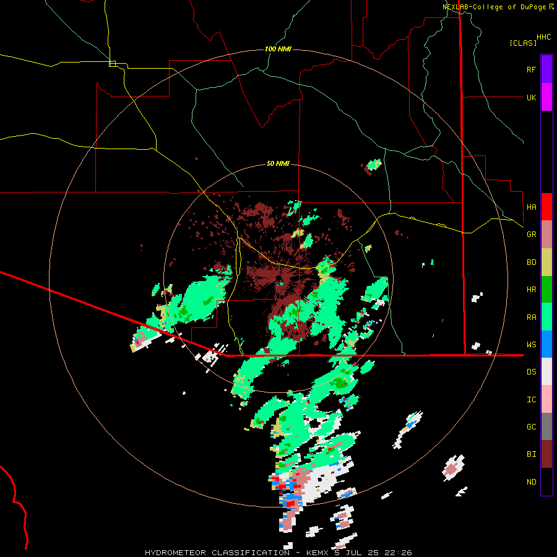This screenshot has width=557, height=557.
Task: Click the 'GC' legend label
Action: point(531,427)
